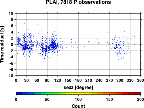Click the dense data cluster near 110 degrees

[54, 45]
